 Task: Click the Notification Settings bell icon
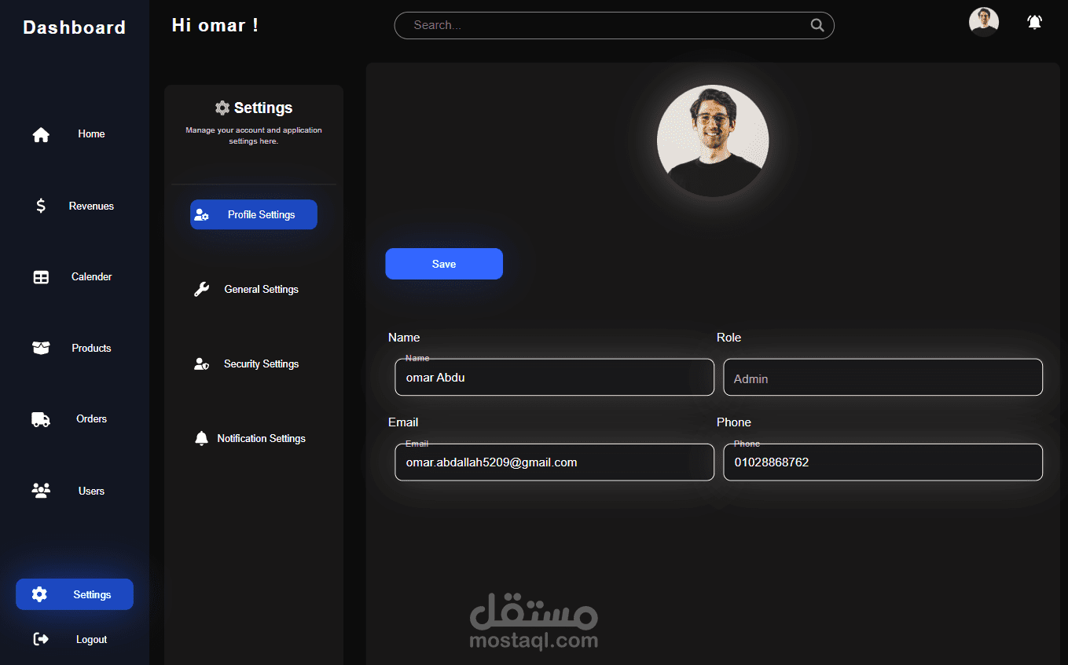point(201,438)
